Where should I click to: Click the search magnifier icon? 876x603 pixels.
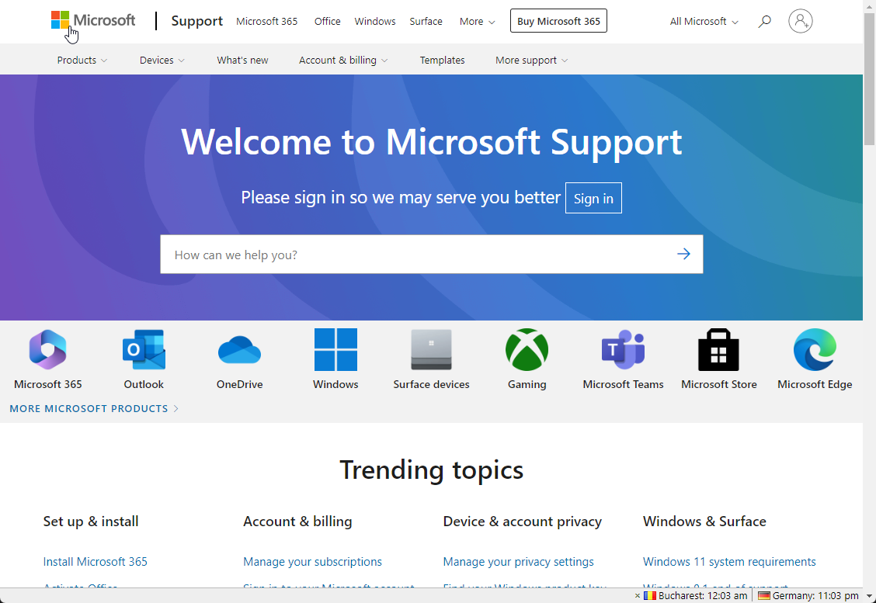pos(765,21)
